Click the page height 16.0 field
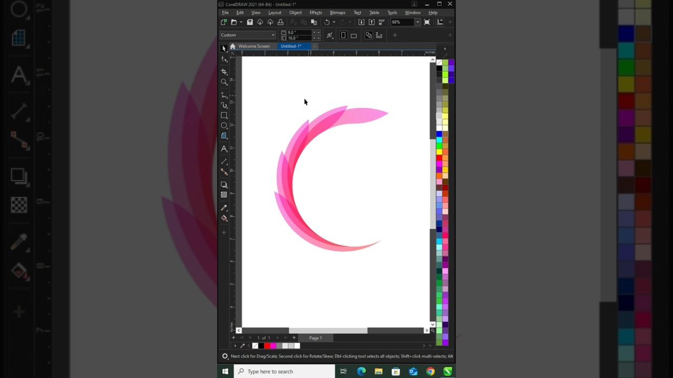 pos(300,38)
